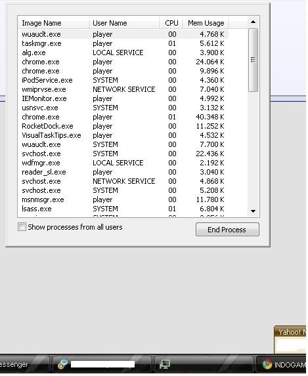Click the essenger taskbar button
This screenshot has width=308, height=376.
tap(24, 364)
